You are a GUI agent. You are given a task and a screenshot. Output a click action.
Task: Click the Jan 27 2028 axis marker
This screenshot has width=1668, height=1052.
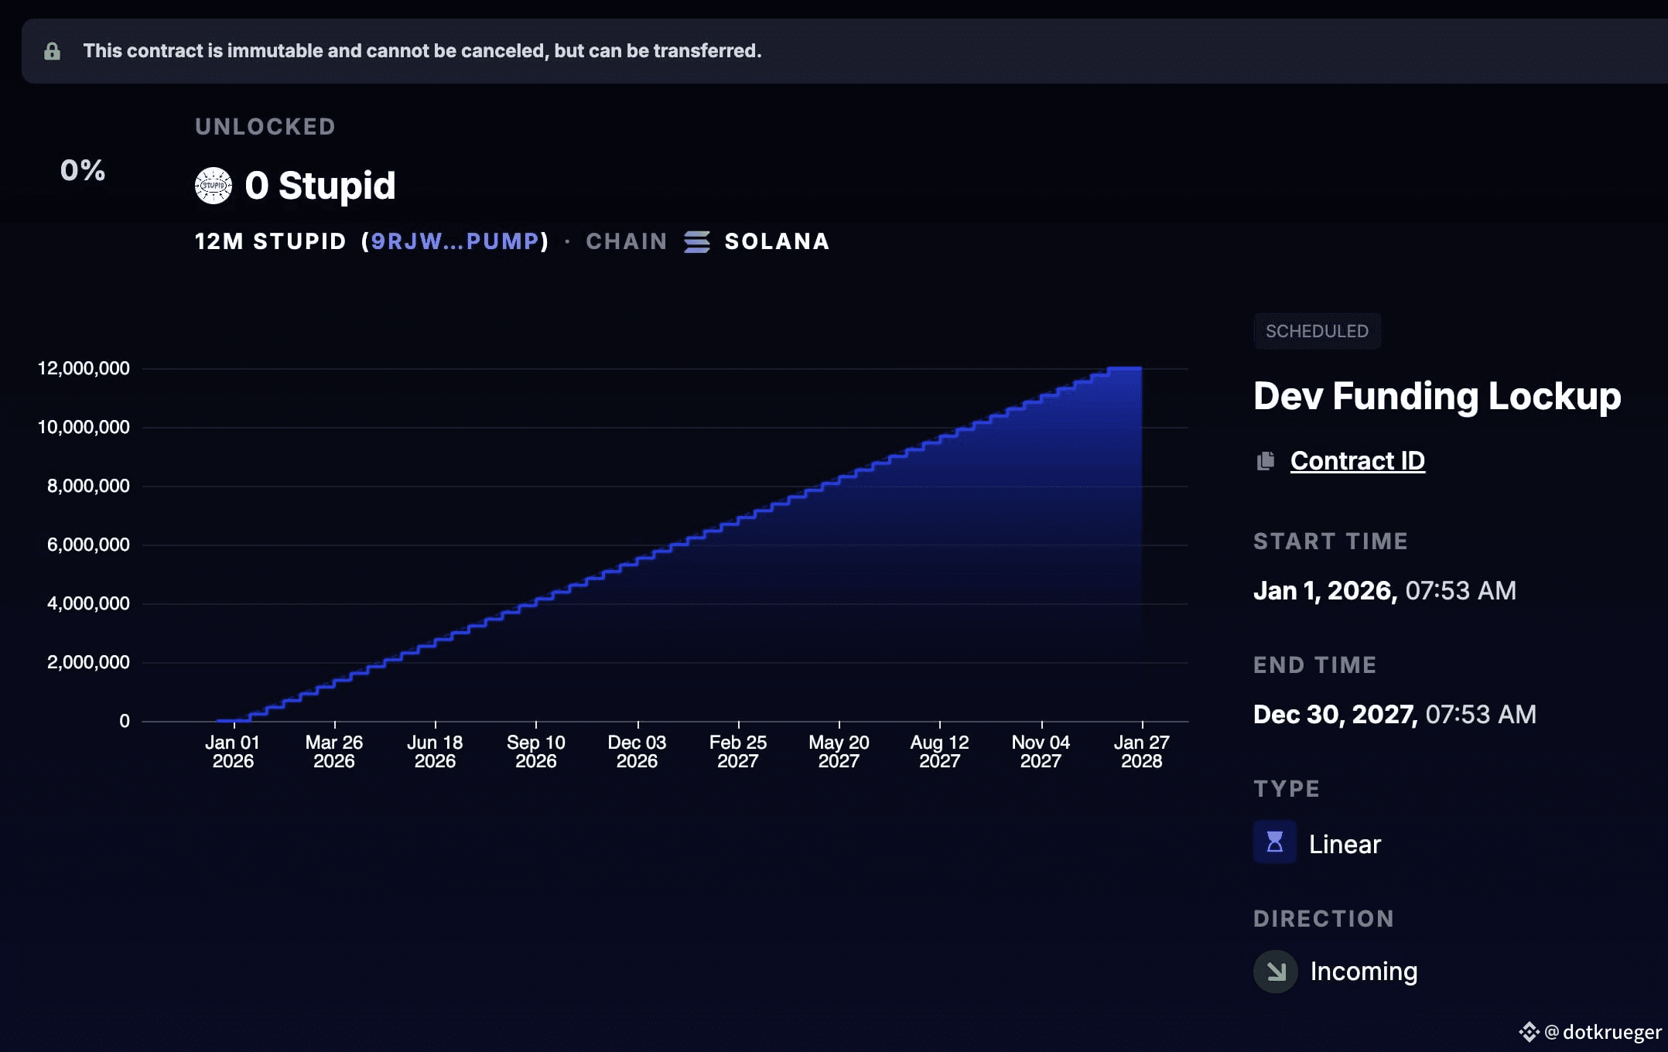(1142, 751)
